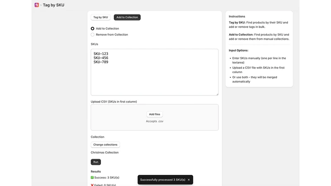This screenshot has width=331, height=186.
Task: Grab the SKUs textarea resize handle
Action: coord(217,94)
